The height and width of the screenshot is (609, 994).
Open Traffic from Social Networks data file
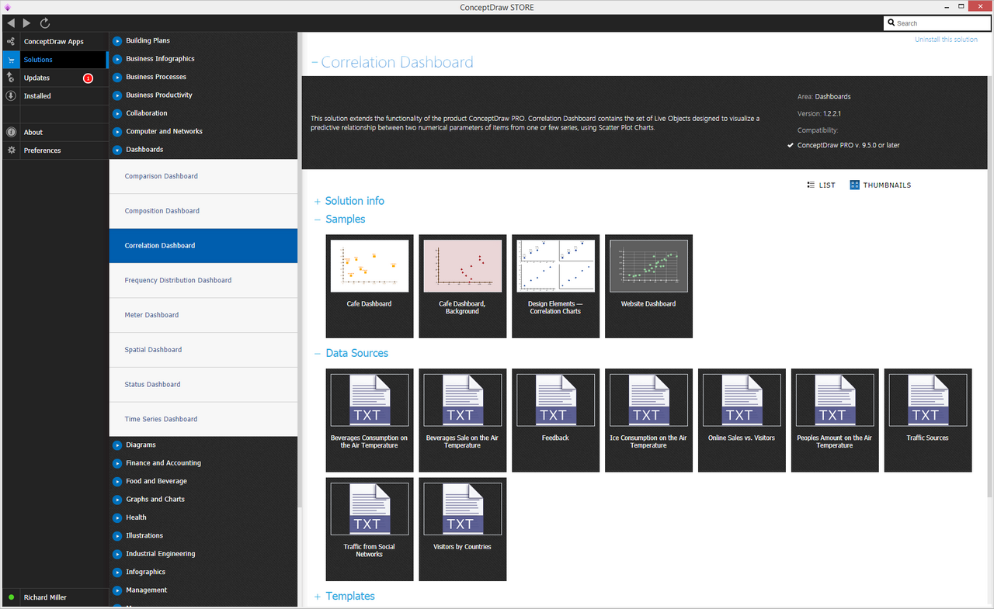[370, 529]
